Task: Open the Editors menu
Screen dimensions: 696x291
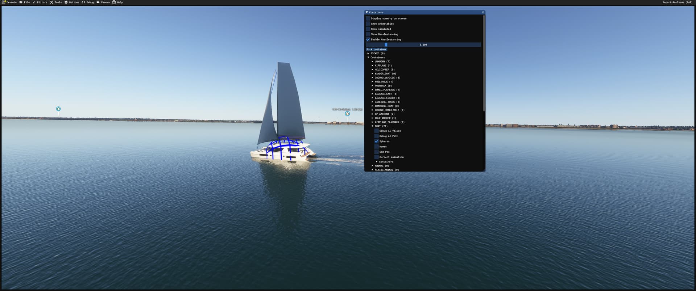Action: tap(40, 2)
